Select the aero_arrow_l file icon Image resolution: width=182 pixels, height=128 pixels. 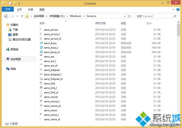tap(41, 34)
